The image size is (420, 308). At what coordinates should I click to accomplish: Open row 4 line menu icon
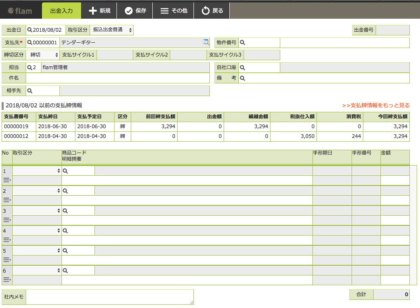click(7, 240)
